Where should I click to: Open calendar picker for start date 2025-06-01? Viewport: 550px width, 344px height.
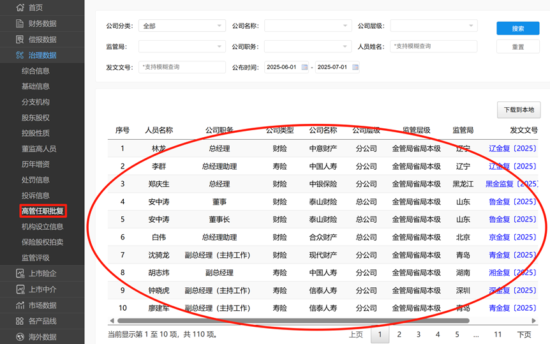pos(304,67)
